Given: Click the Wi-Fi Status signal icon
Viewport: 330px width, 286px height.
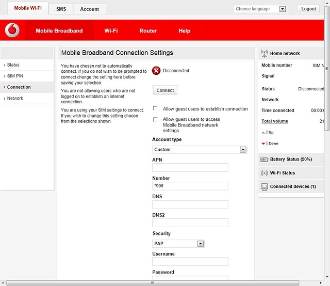Looking at the screenshot, I should tap(264, 173).
